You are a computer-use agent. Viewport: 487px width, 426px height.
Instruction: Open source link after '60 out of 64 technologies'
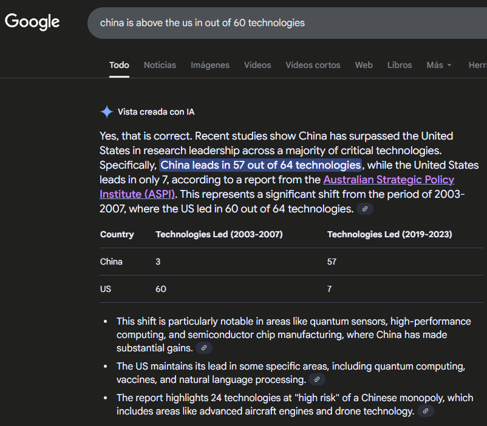coord(365,209)
